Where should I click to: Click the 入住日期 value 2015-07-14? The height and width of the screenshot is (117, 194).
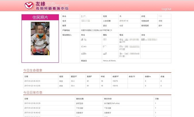124,21
